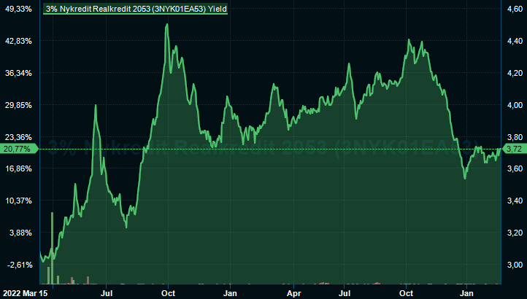This screenshot has height=299, width=527.
Task: Click the highest peak of the yield line
Action: point(167,25)
